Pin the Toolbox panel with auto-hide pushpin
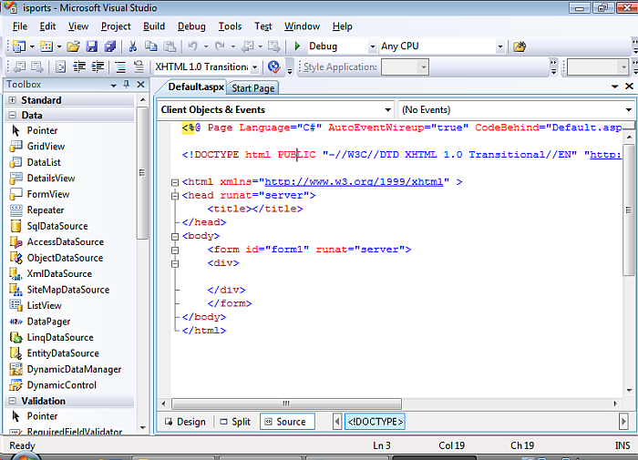Screen dimensions: 638x460 point(127,85)
